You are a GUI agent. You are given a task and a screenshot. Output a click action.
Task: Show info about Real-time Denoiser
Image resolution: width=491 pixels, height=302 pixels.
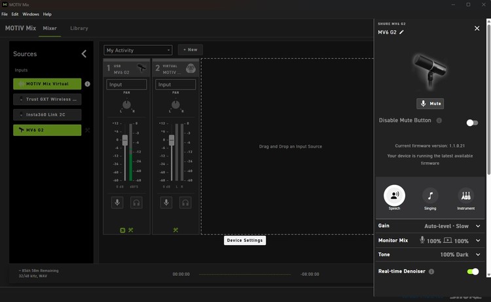(x=431, y=271)
